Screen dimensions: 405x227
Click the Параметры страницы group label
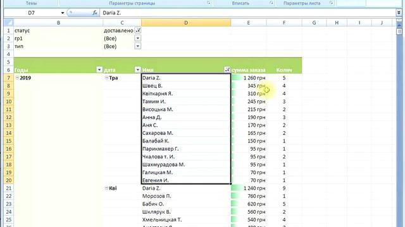pos(132,3)
